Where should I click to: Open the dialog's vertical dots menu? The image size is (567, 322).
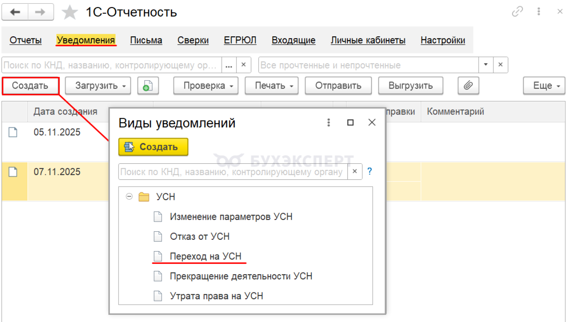tap(329, 123)
